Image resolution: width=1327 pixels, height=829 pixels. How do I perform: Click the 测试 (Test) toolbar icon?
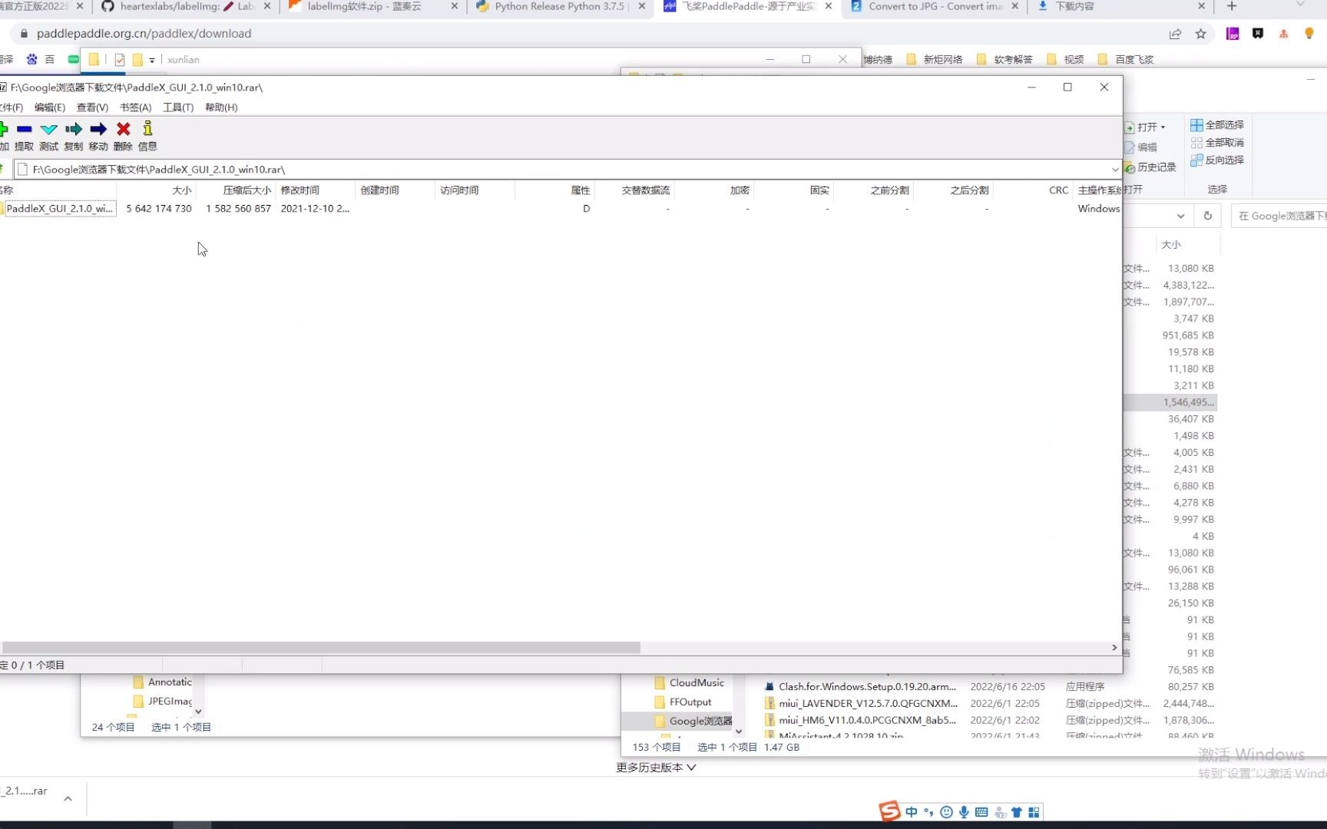click(x=48, y=136)
